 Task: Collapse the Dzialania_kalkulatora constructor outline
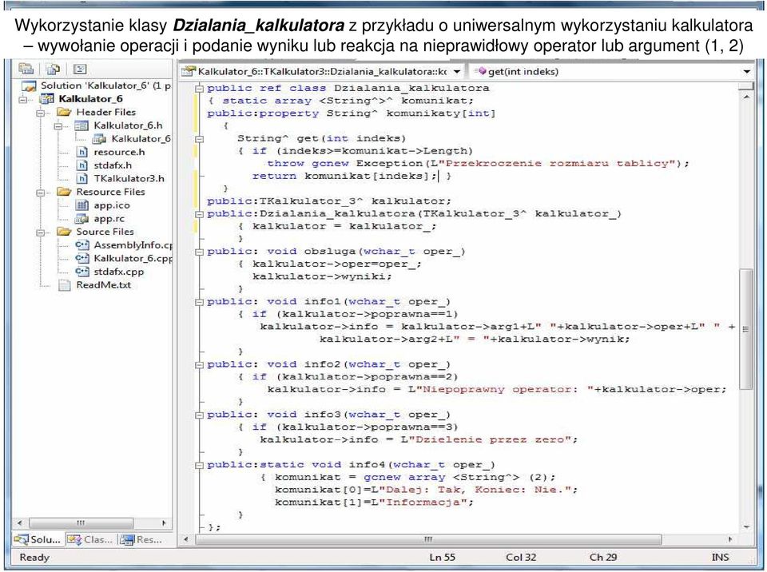click(x=199, y=214)
